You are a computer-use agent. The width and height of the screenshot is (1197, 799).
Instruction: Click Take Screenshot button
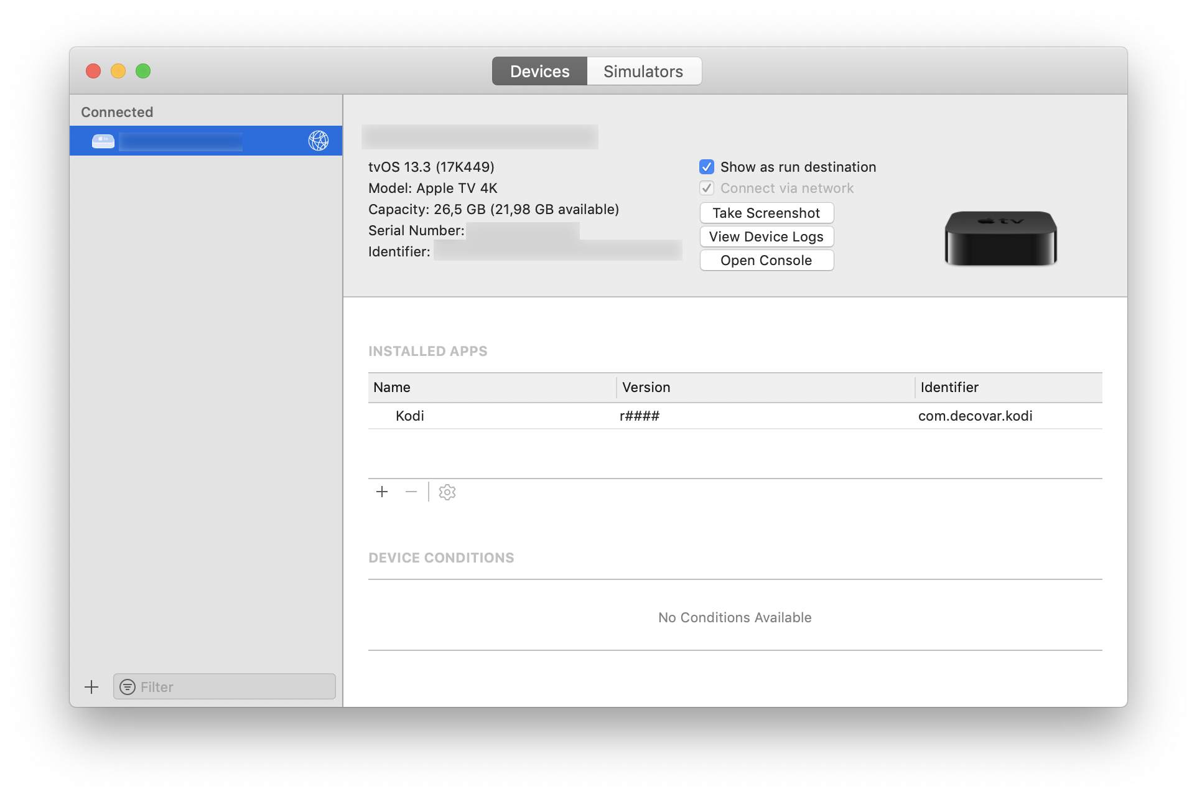click(x=766, y=212)
